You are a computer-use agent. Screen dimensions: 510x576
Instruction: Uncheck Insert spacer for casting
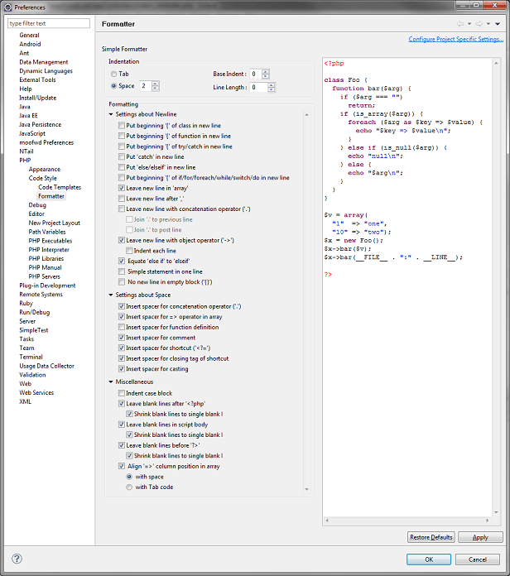coord(122,369)
